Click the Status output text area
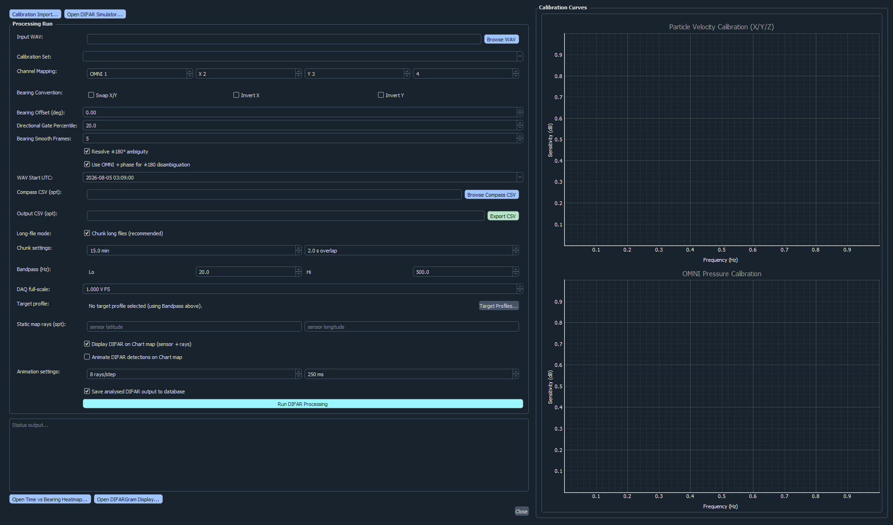The width and height of the screenshot is (893, 525). tap(269, 455)
